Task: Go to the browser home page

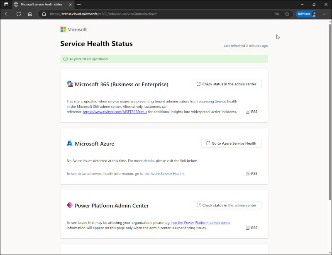Action: tap(30, 14)
